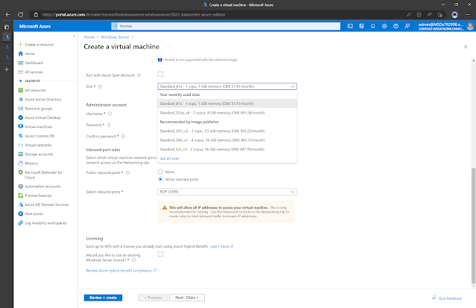
Task: Choose Standard_E2s_v3 size option
Action: [x=227, y=149]
